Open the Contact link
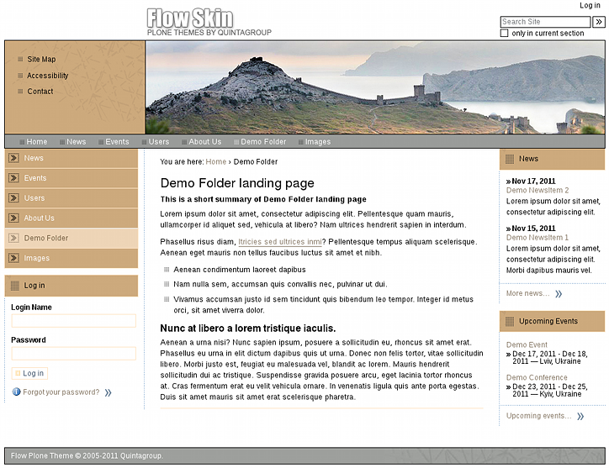 click(x=40, y=92)
